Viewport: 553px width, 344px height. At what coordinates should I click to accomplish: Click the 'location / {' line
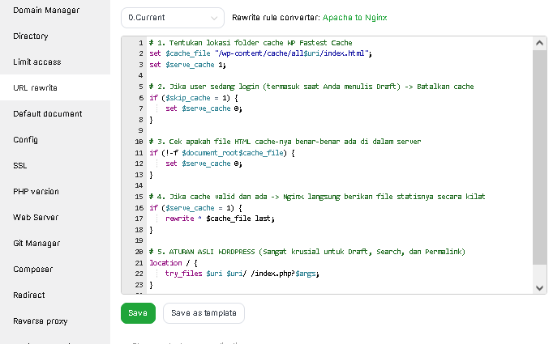[174, 263]
